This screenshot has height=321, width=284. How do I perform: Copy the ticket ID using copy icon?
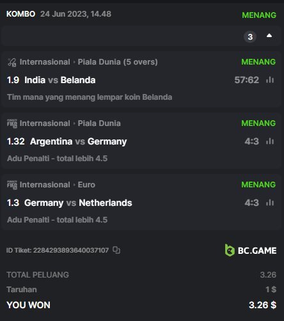tap(116, 250)
